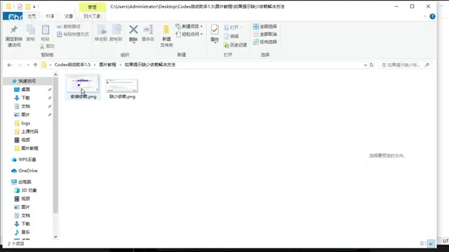This screenshot has width=449, height=252.
Task: Click the search magnifier icon
Action: [x=427, y=65]
